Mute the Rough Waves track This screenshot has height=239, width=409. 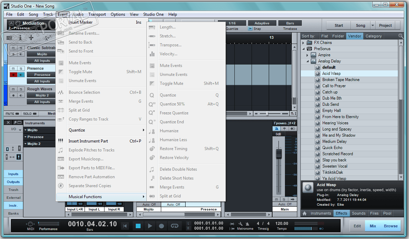(x=13, y=89)
